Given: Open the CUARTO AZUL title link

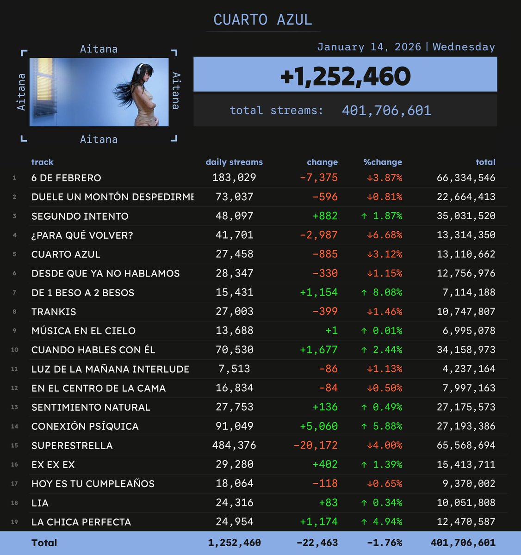Looking at the screenshot, I should 262,19.
